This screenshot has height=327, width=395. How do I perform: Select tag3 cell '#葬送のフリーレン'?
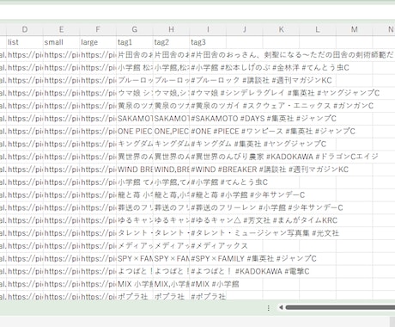pos(208,207)
